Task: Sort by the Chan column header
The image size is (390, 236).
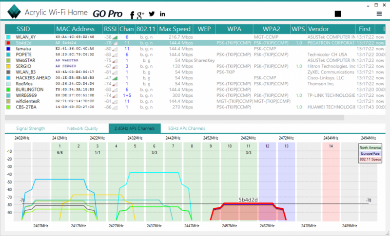Action: pyautogui.click(x=127, y=29)
